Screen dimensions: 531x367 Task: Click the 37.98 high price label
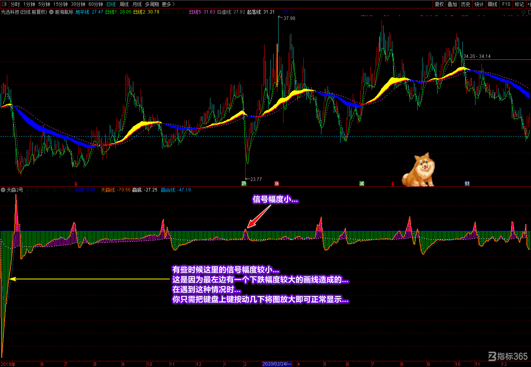tap(289, 18)
